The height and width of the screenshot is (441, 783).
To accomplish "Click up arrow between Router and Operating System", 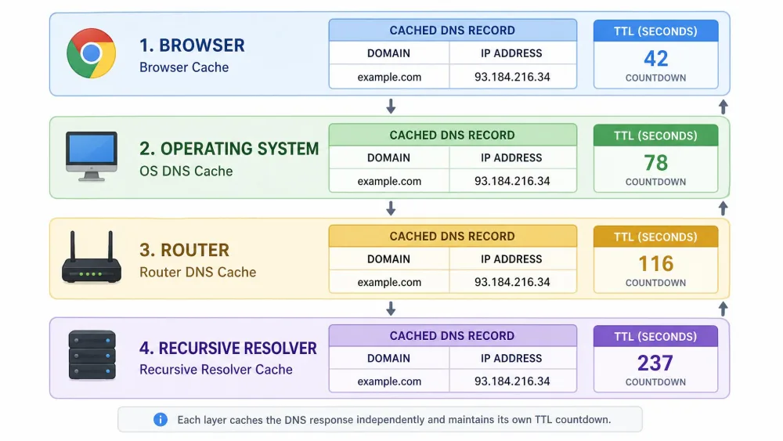I will pos(723,208).
